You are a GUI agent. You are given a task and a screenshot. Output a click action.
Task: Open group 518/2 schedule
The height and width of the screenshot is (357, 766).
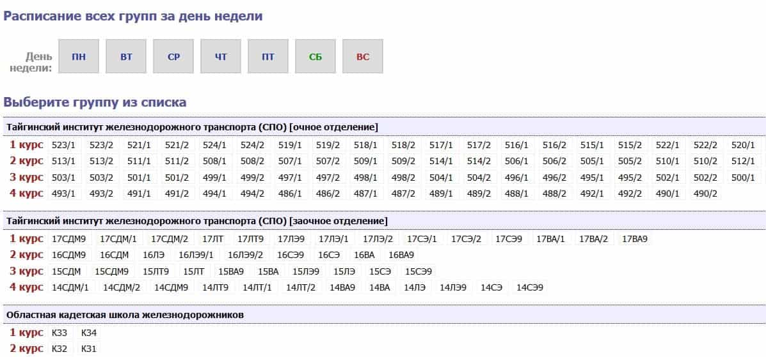coord(404,145)
